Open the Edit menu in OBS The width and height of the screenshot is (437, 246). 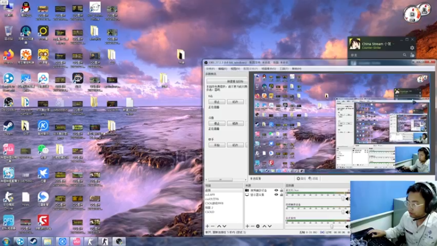[223, 69]
